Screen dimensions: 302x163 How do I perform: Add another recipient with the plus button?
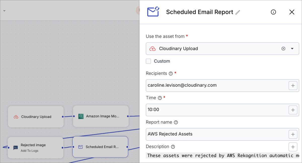[293, 85]
